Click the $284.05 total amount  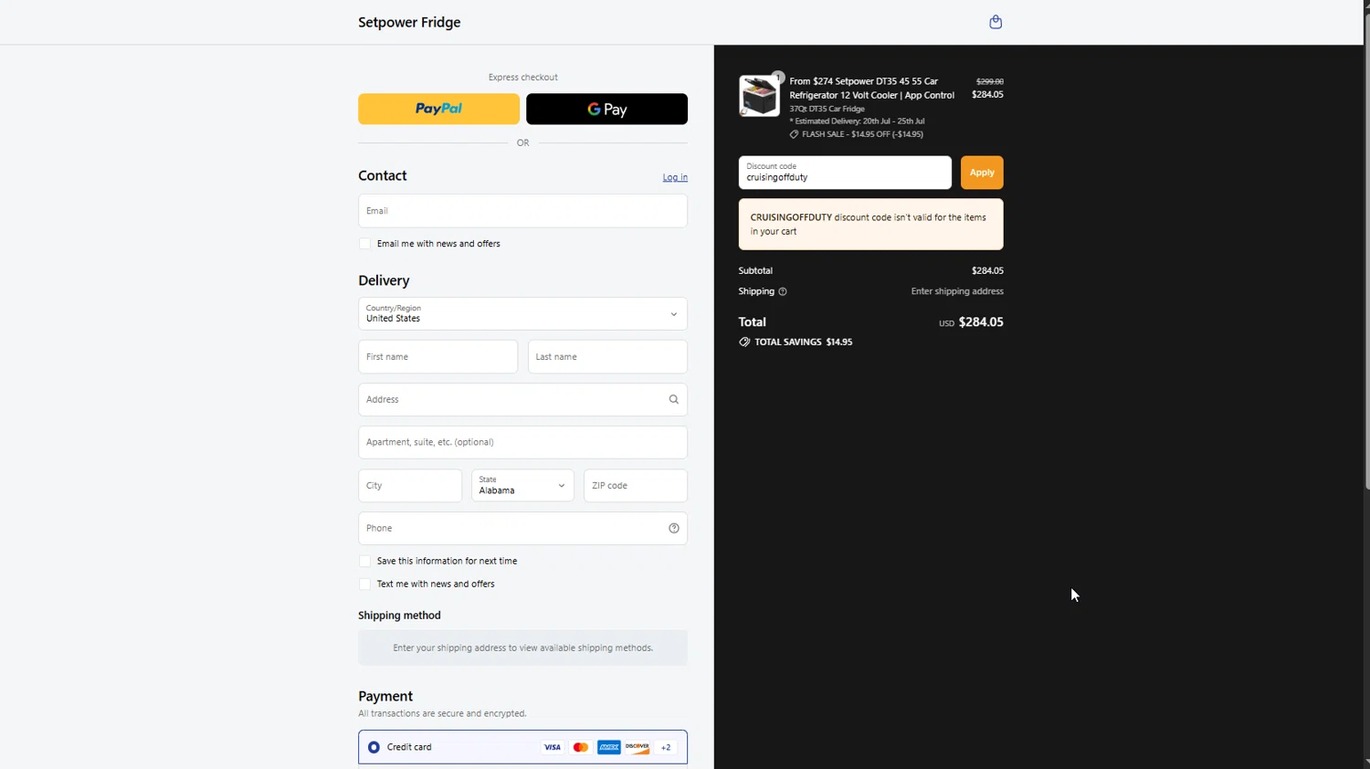(981, 322)
